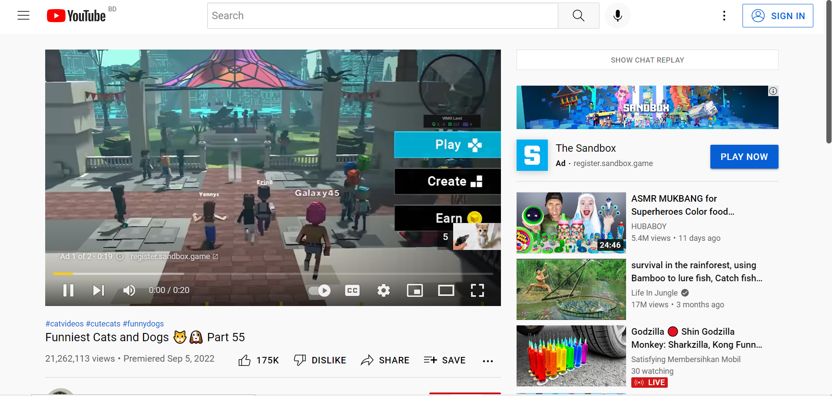Go to YouTube home via logo

pyautogui.click(x=76, y=16)
